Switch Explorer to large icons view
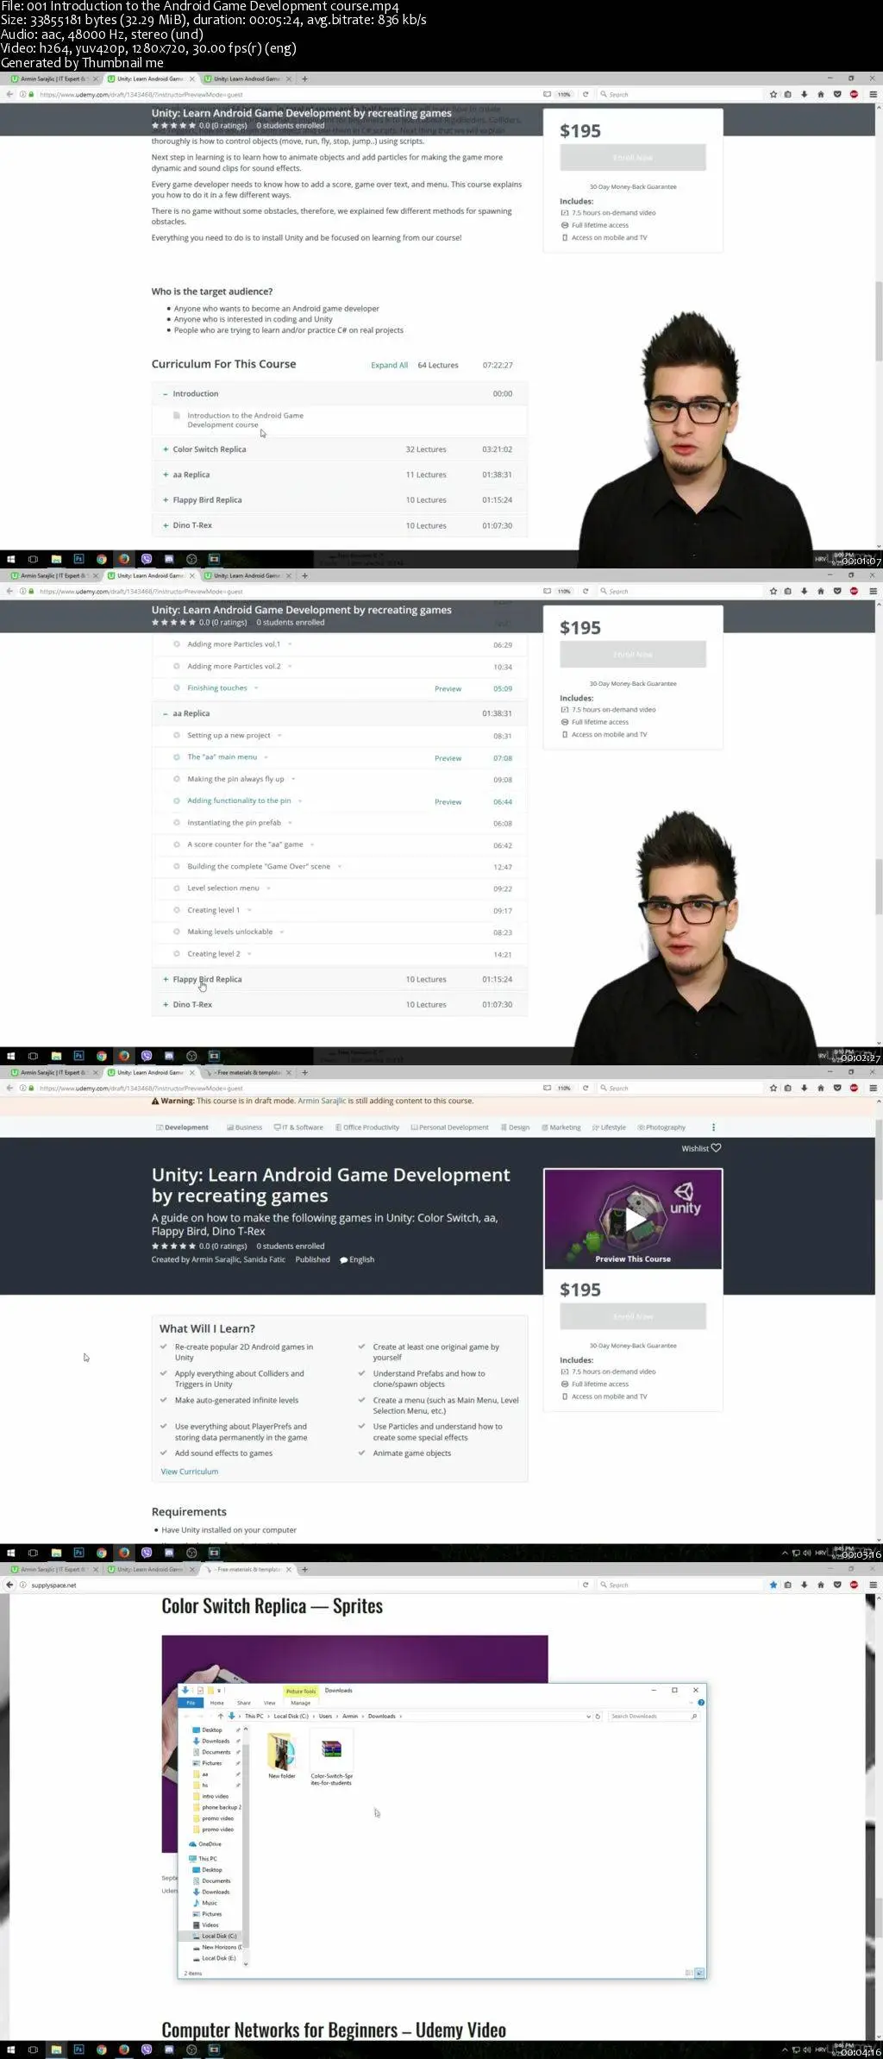883x2059 pixels. (x=699, y=1973)
